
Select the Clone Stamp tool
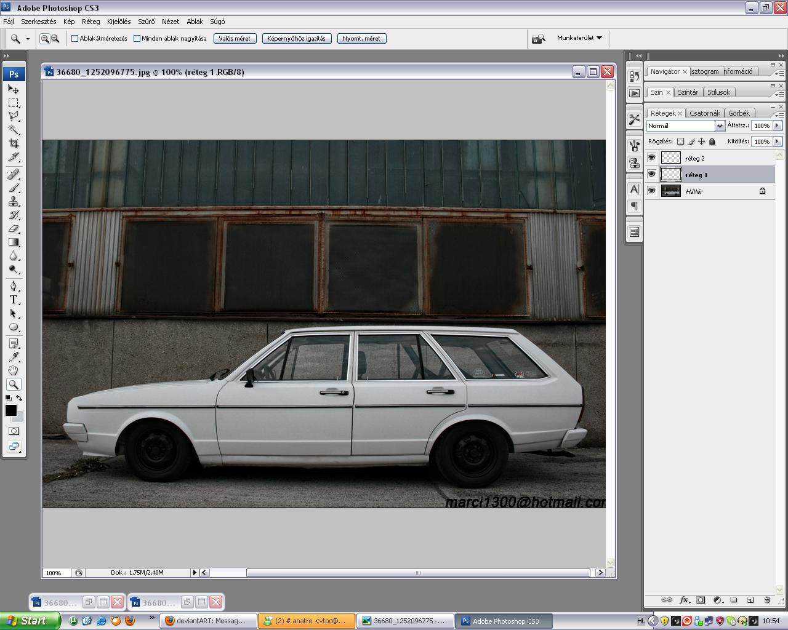coord(14,202)
